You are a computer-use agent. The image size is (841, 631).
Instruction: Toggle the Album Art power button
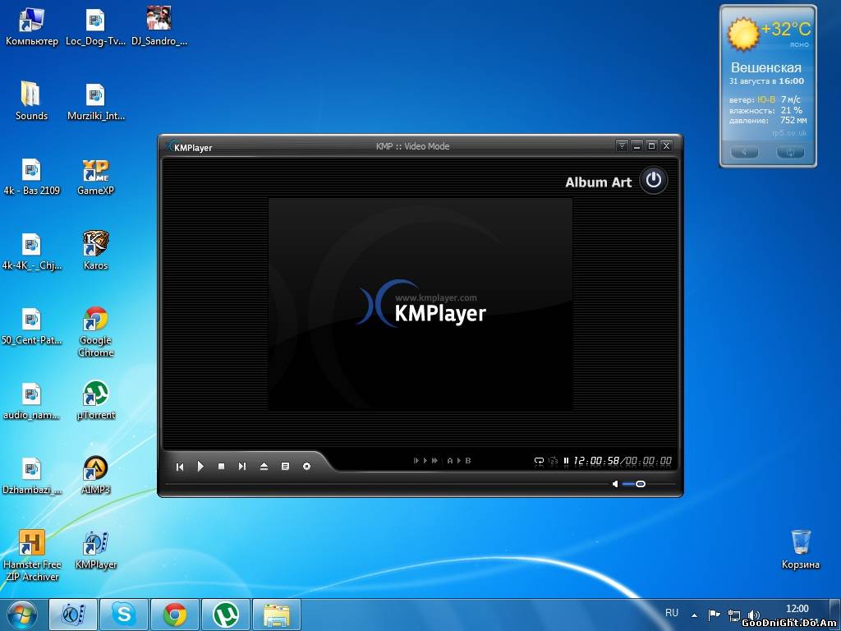653,180
